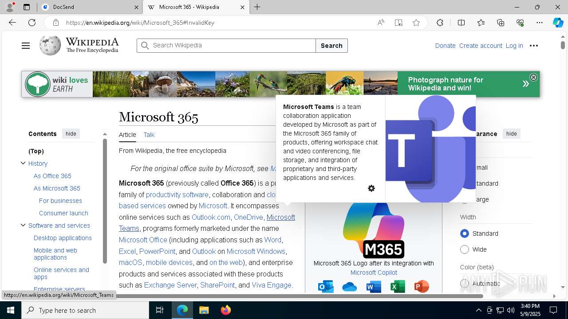Click the page vertical scrollbar thumb

pos(563,45)
